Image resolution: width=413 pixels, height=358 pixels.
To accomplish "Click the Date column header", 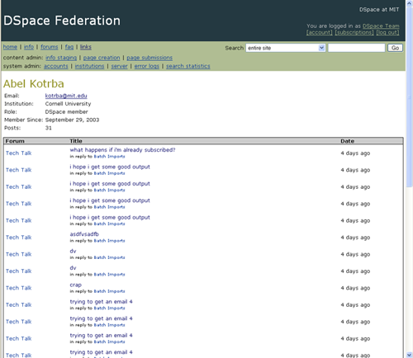I will 347,141.
